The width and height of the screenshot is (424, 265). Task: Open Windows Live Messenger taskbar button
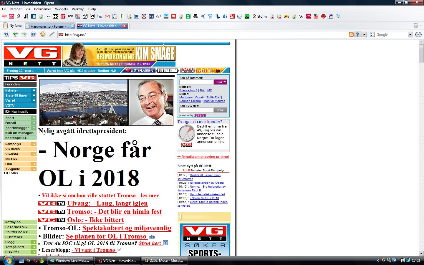71,261
